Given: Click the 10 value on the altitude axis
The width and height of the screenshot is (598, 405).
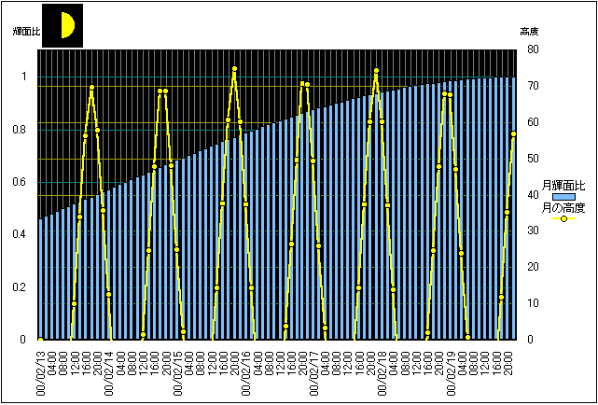Looking at the screenshot, I should [x=532, y=303].
